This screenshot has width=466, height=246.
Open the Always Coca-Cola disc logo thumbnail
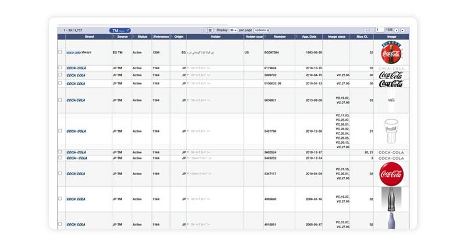tap(391, 52)
